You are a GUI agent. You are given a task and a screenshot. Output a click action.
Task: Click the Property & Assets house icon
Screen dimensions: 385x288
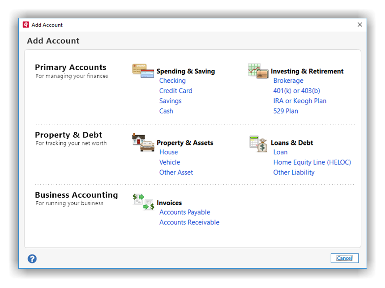click(143, 142)
